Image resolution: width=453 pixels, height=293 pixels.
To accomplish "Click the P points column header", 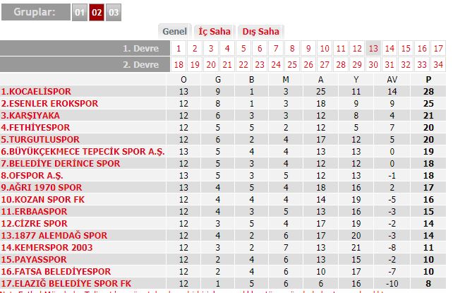I will pos(428,80).
